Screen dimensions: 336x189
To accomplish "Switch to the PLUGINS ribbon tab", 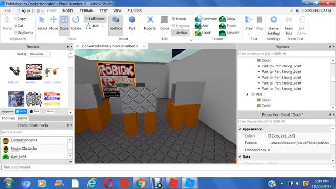I will 134,10.
